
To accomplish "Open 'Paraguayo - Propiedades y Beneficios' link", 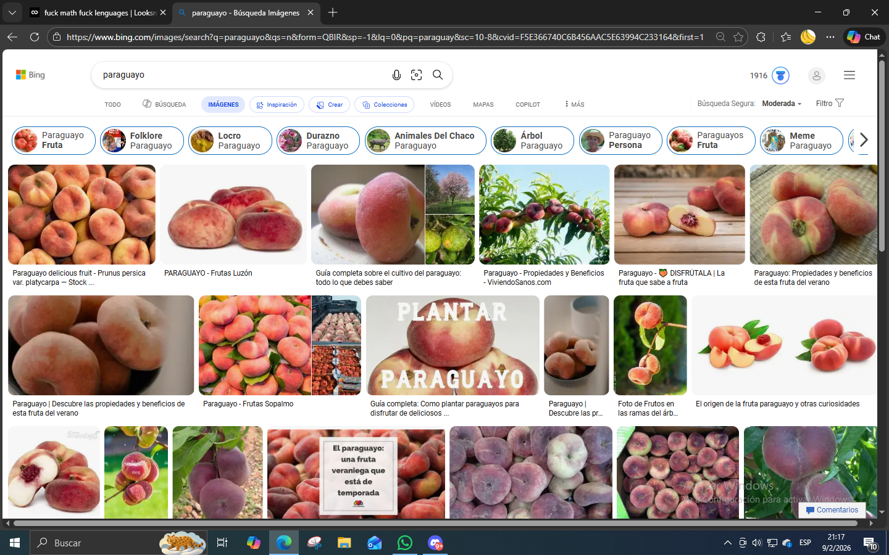I will (x=544, y=277).
